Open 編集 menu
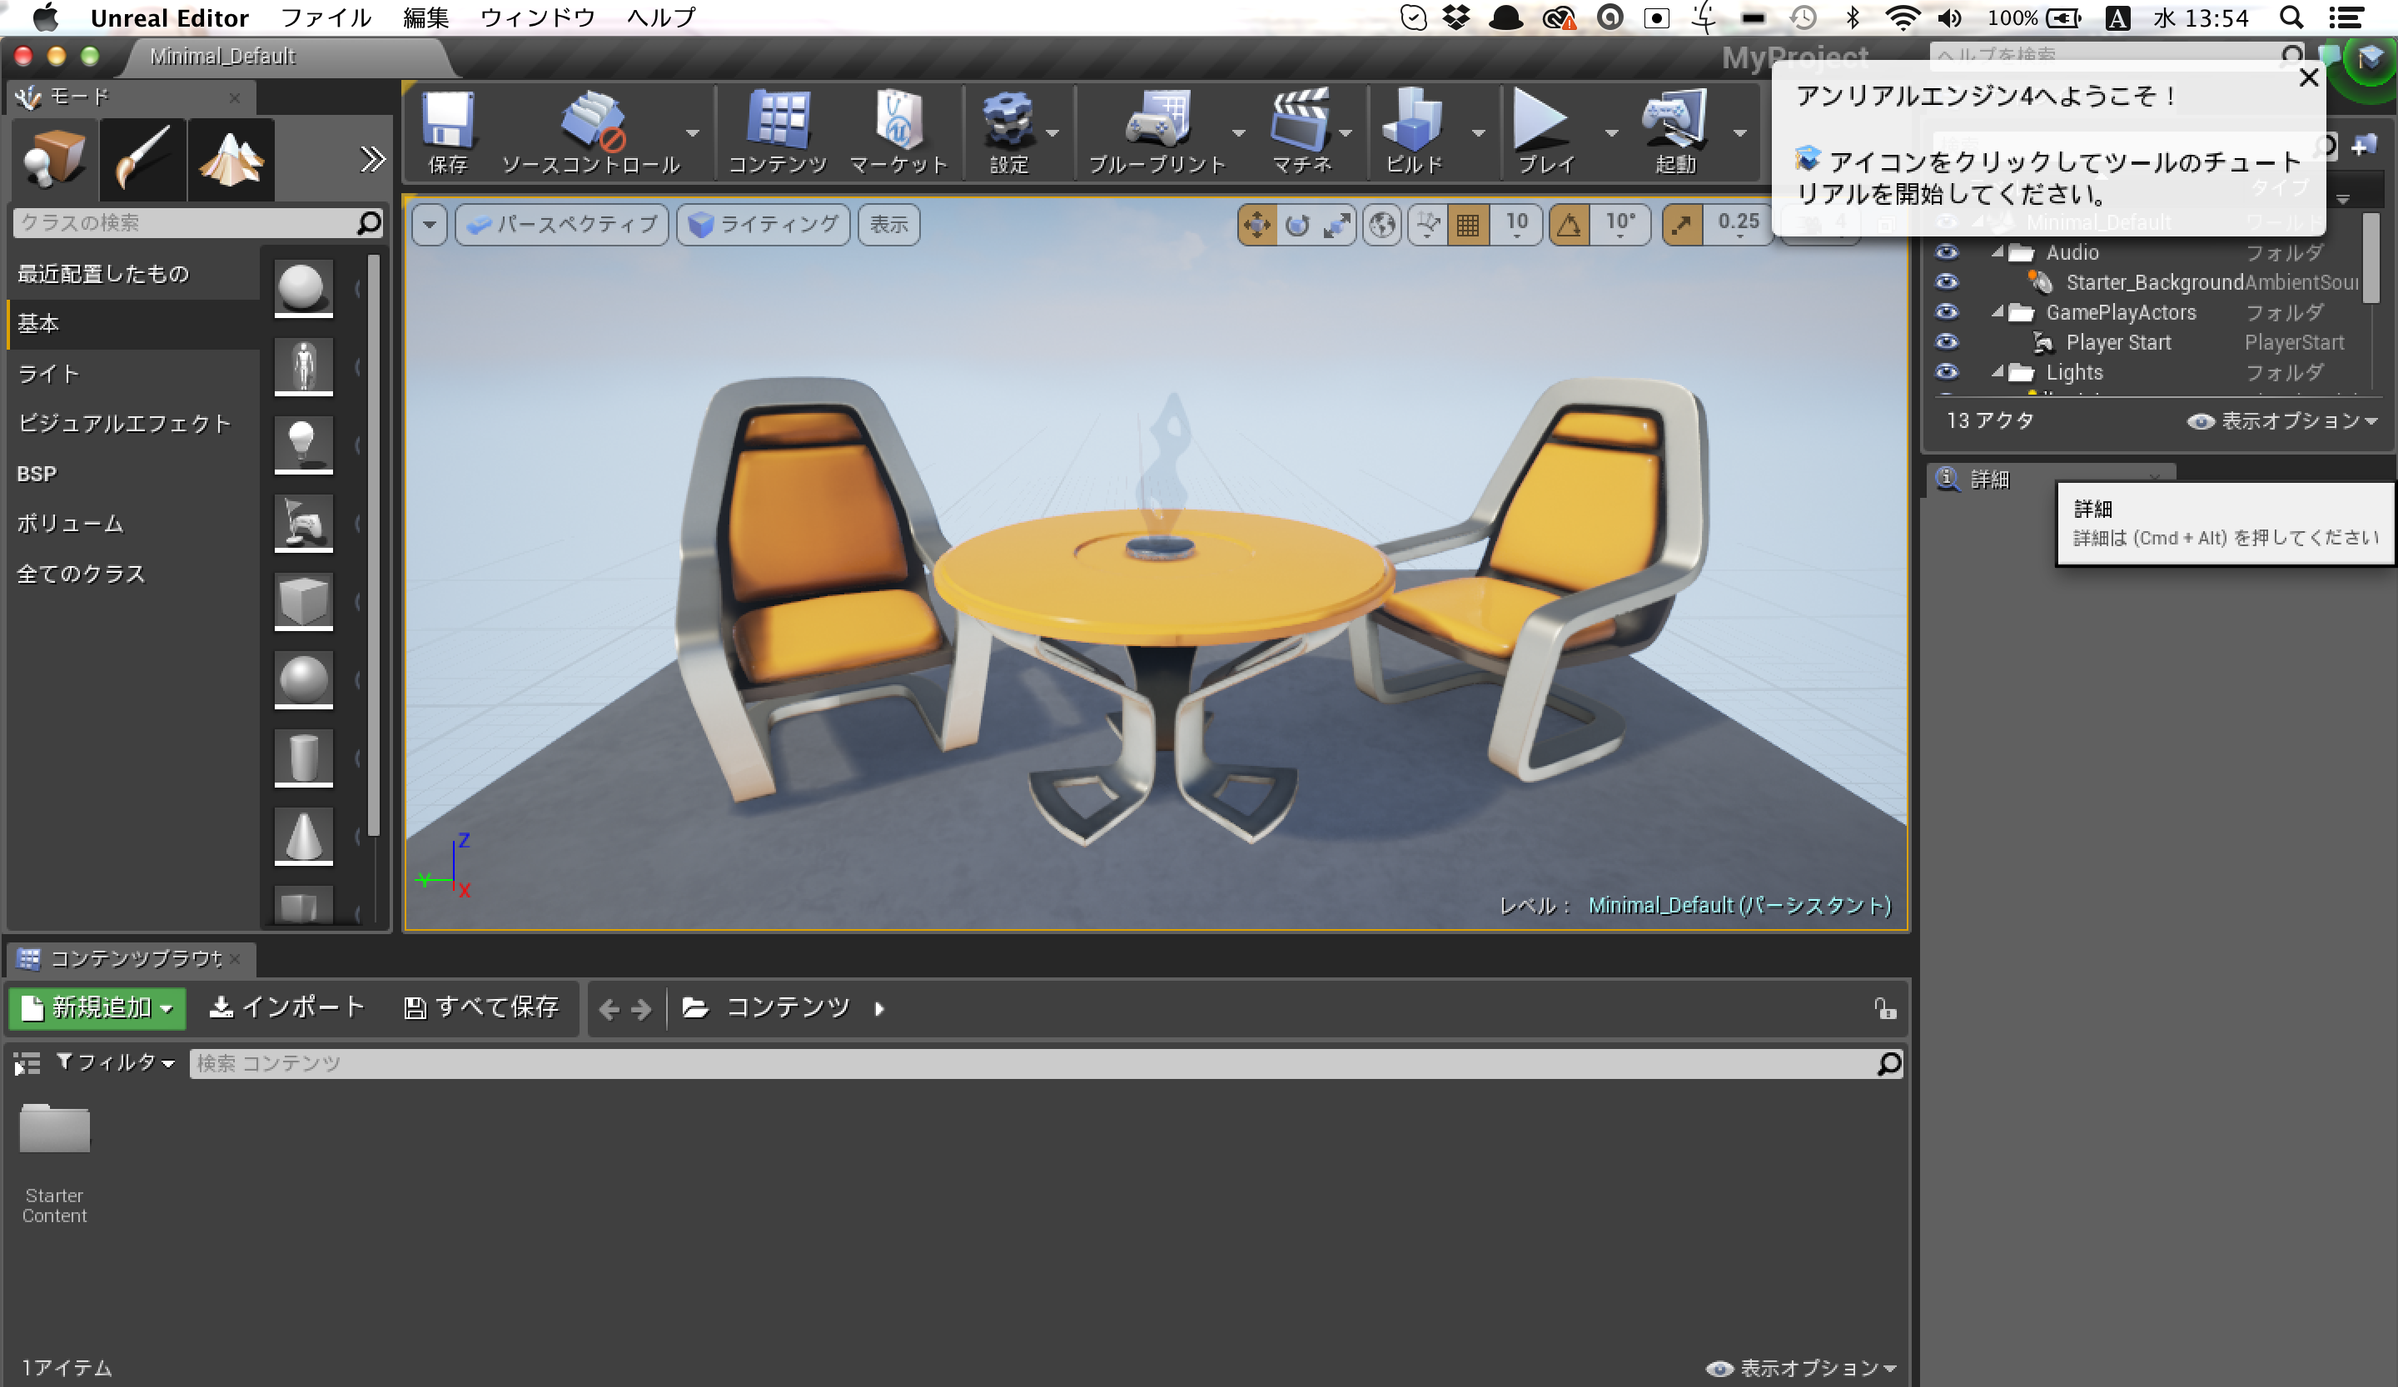This screenshot has height=1387, width=2398. [425, 18]
